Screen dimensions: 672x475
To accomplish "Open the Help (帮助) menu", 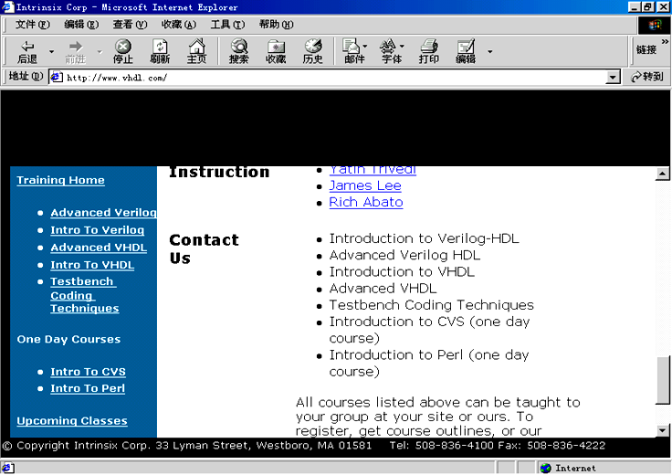I will point(277,25).
